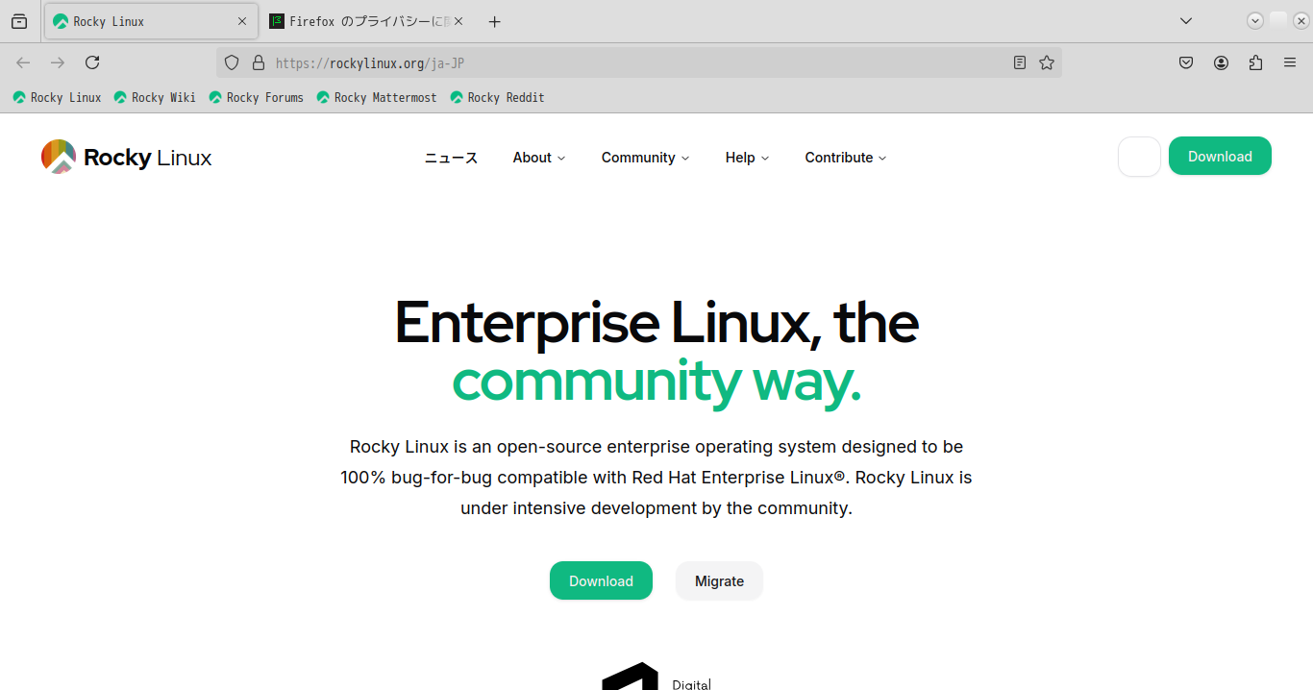Open the Firefox account icon
The image size is (1313, 690).
pos(1221,62)
